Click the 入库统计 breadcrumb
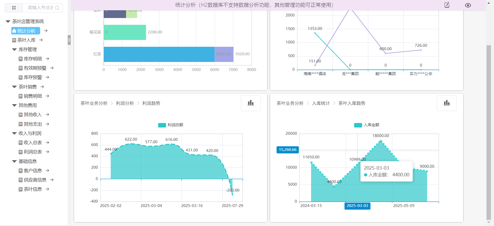Image resolution: width=494 pixels, height=226 pixels. tap(321, 103)
